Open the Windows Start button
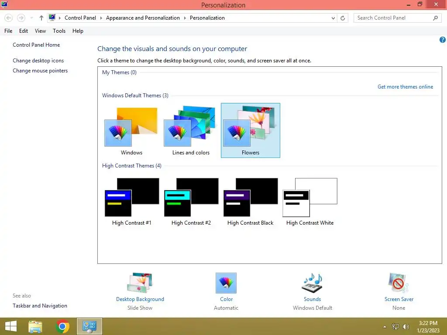Viewport: 447px width, 335px height. pos(11,326)
